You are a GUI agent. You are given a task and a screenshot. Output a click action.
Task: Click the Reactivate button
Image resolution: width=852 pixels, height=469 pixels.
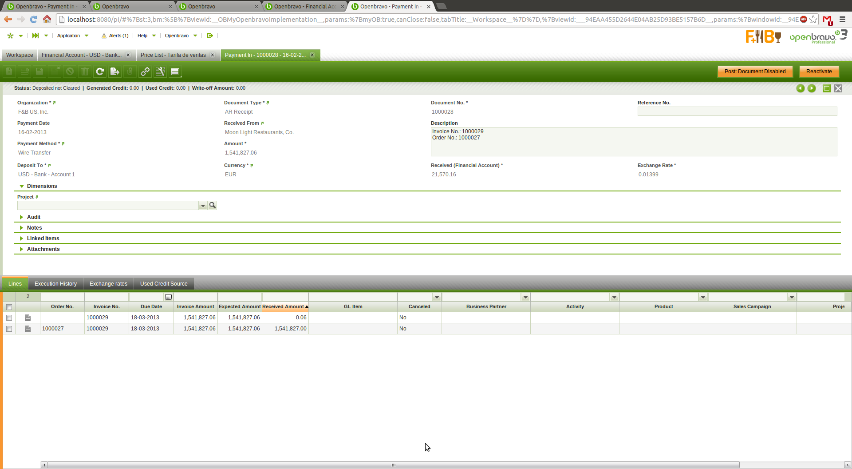pyautogui.click(x=819, y=72)
